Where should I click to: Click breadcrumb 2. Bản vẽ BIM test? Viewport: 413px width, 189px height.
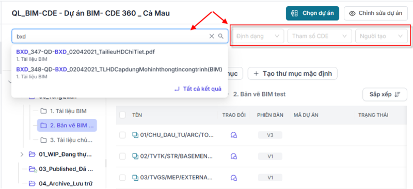(260, 94)
